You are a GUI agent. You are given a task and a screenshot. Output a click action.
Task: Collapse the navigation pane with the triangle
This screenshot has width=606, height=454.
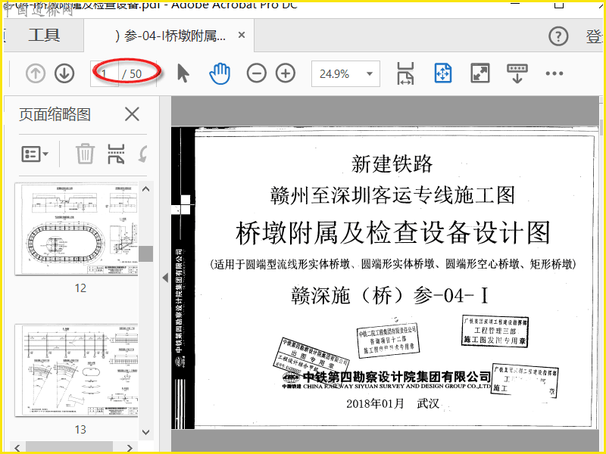(x=165, y=278)
